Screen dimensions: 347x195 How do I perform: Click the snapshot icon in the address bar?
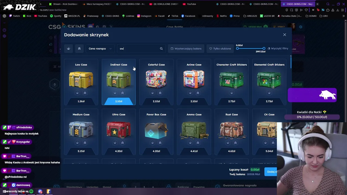291,10
